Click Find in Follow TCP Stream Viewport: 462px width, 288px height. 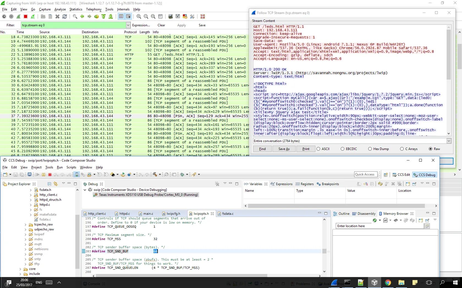[262, 149]
